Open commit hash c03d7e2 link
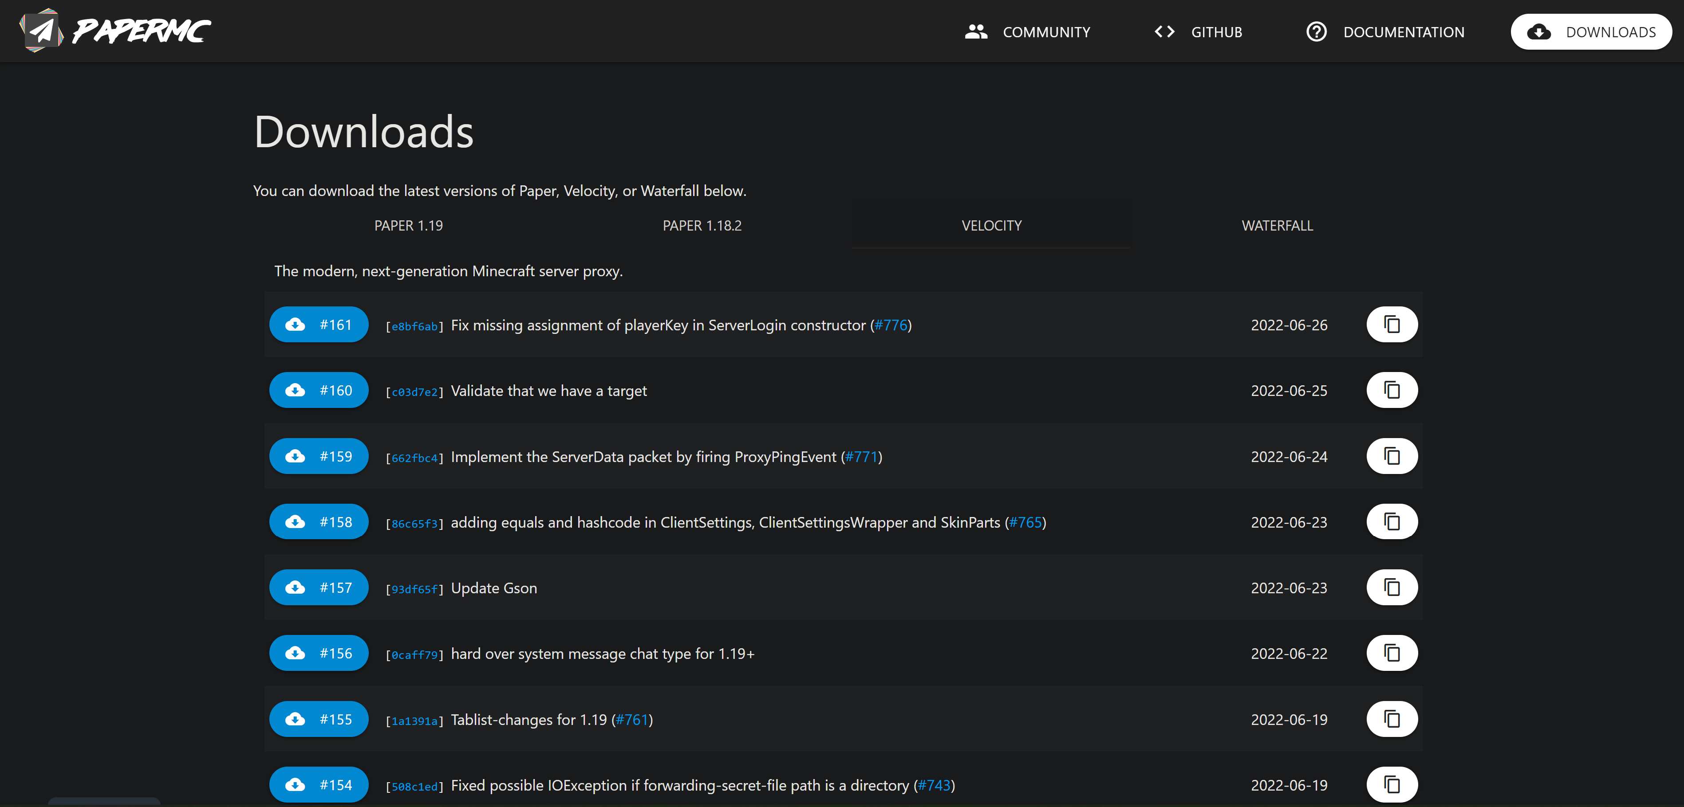The image size is (1684, 807). [414, 392]
